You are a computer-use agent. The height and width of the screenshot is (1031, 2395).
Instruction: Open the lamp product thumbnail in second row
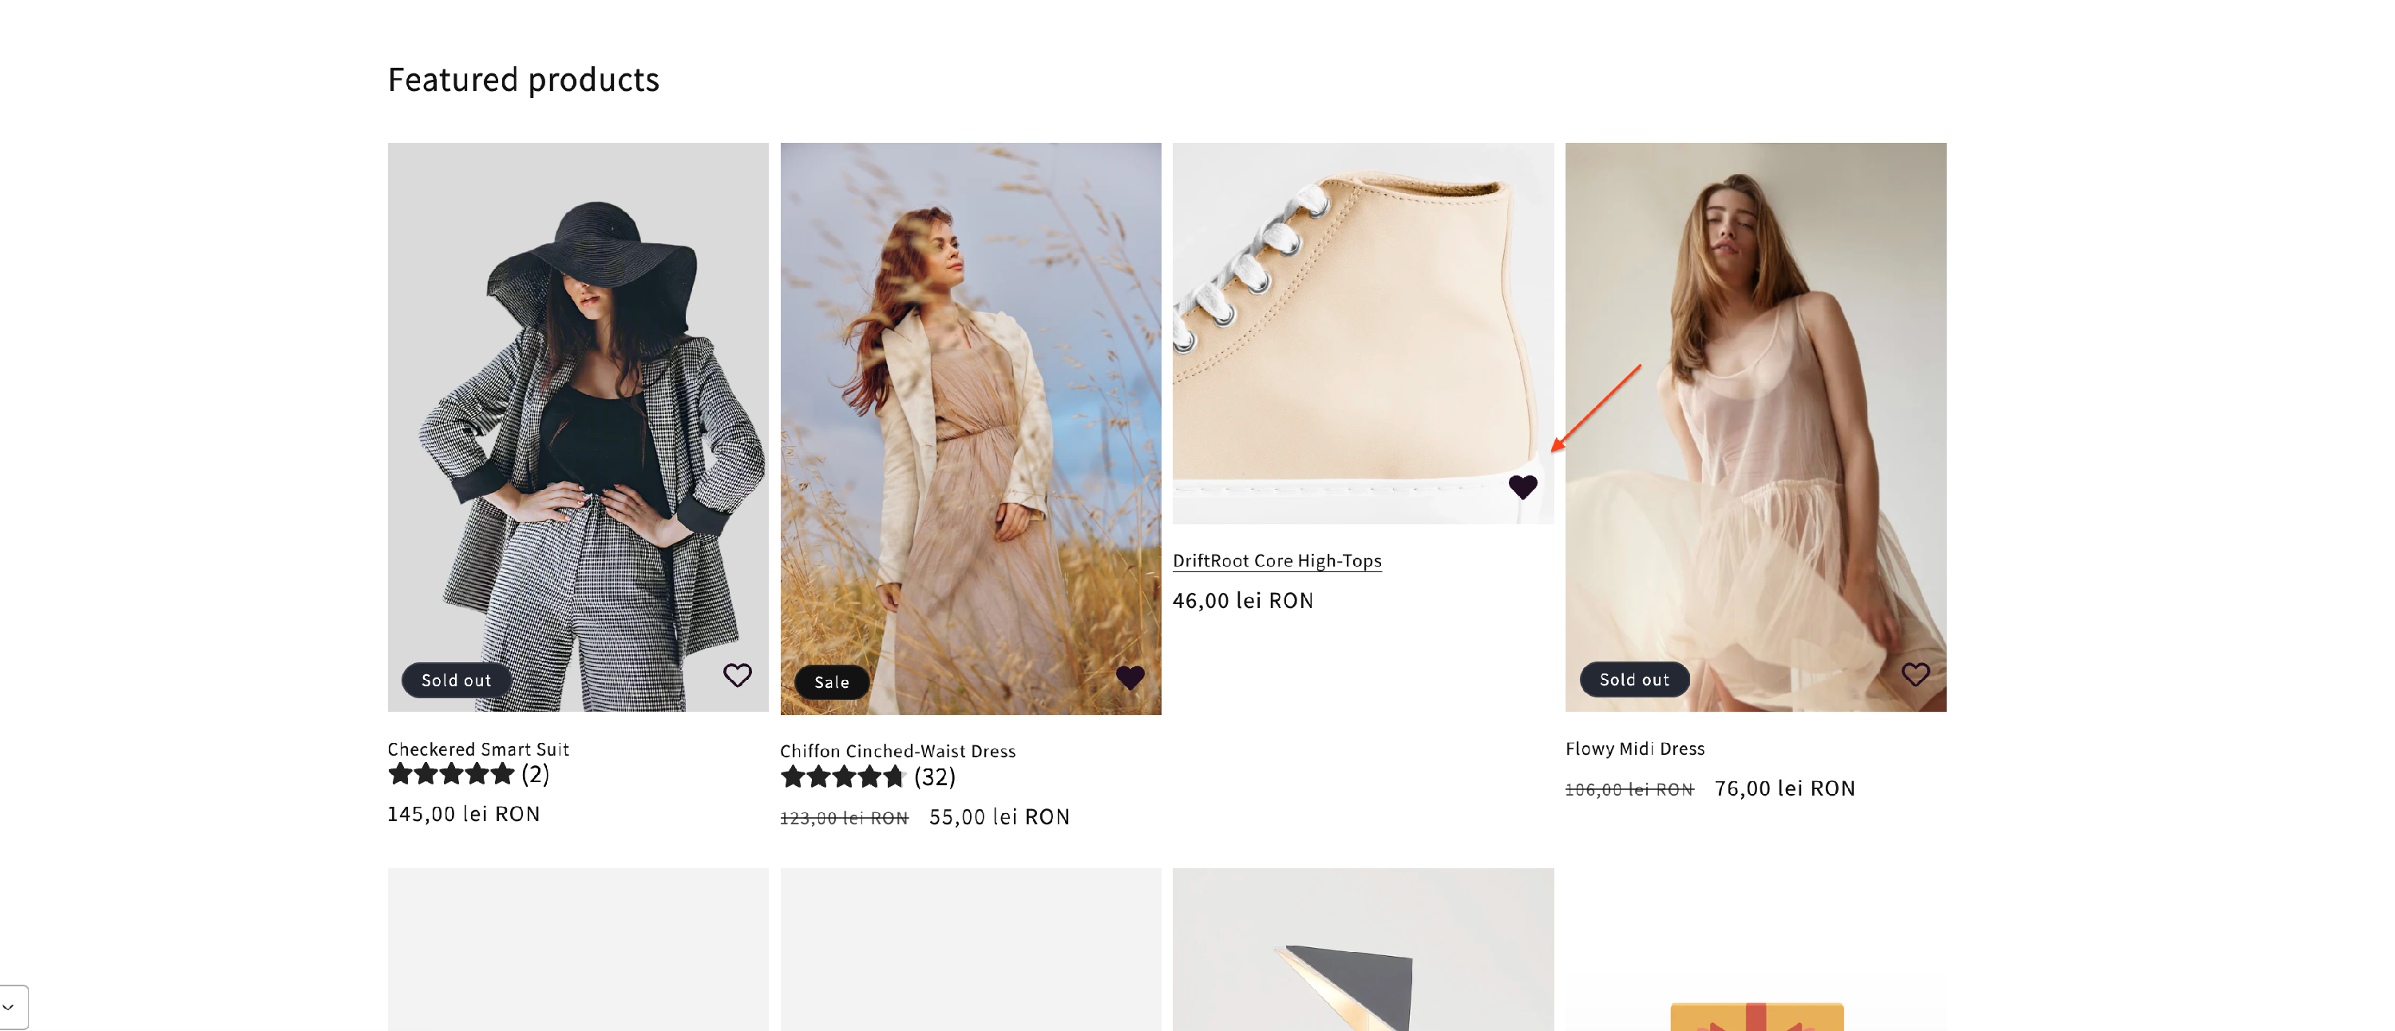(1362, 958)
